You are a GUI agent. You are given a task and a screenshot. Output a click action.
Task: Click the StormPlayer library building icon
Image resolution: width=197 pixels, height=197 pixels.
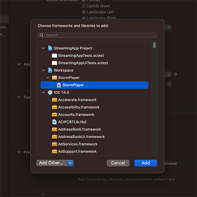(x=59, y=85)
